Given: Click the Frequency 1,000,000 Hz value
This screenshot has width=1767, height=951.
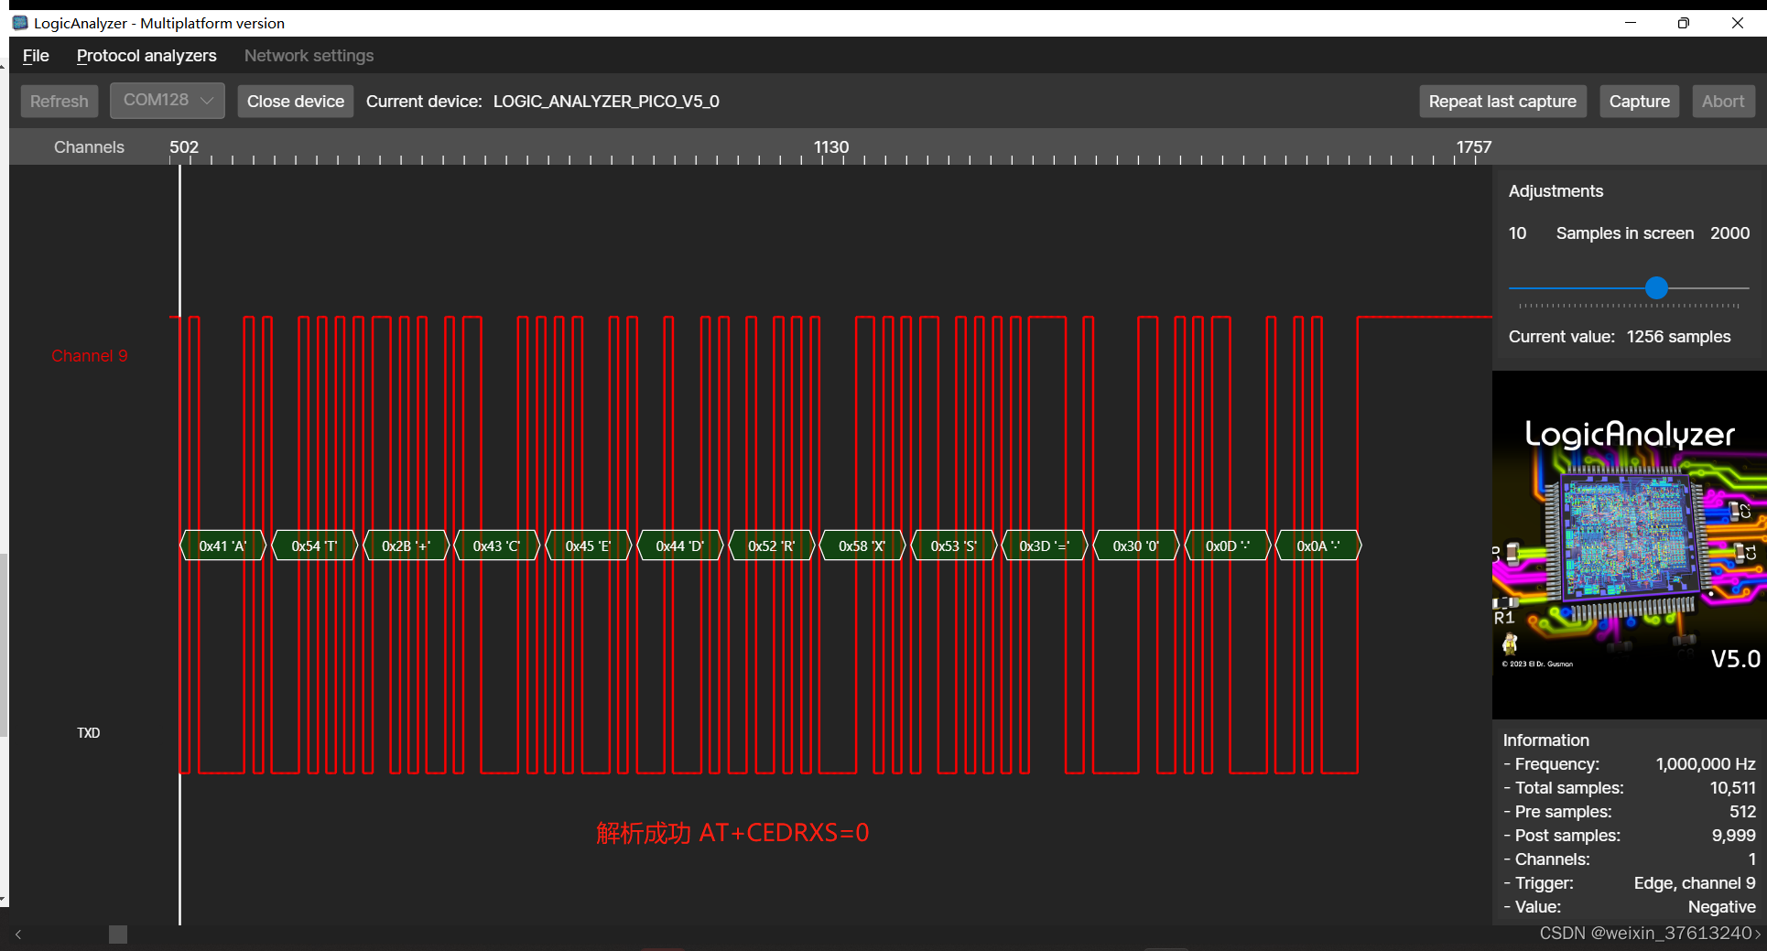Looking at the screenshot, I should pyautogui.click(x=1706, y=764).
